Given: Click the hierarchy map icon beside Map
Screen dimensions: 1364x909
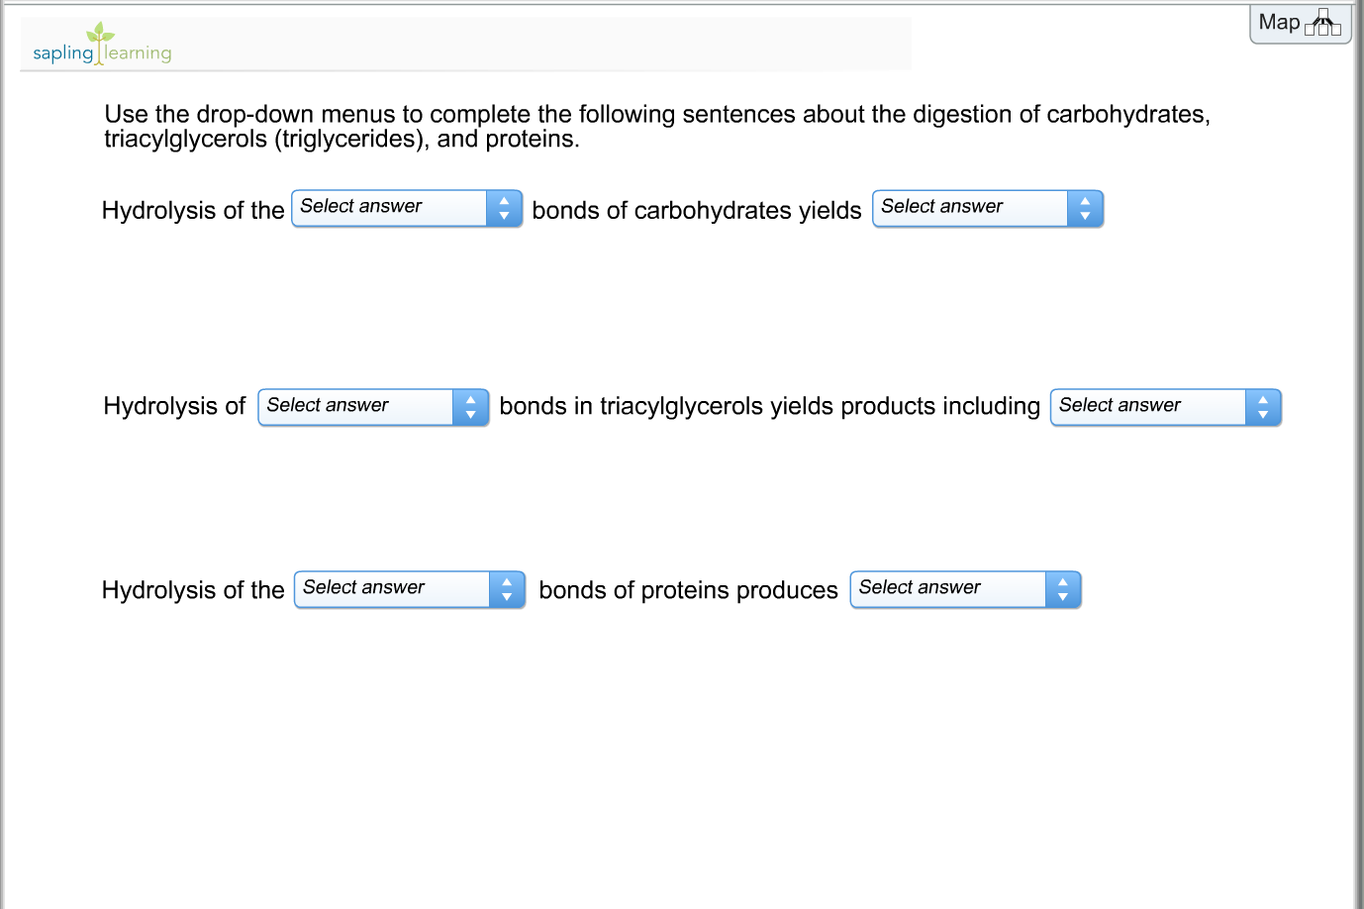Looking at the screenshot, I should [x=1324, y=23].
